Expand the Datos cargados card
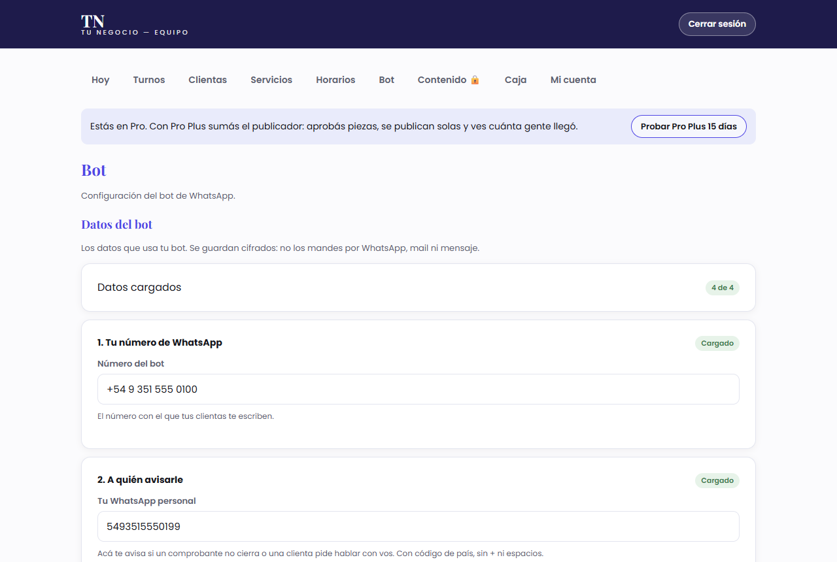837x562 pixels. [x=418, y=288]
